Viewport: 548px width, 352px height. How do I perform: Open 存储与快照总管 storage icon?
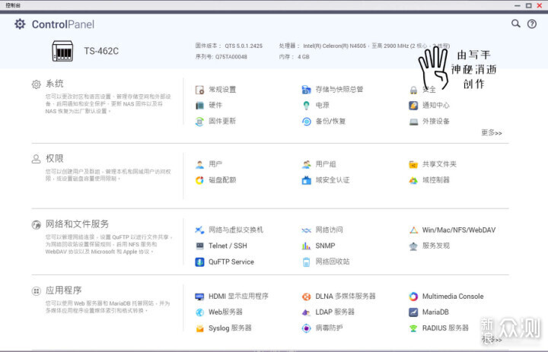[x=306, y=90]
